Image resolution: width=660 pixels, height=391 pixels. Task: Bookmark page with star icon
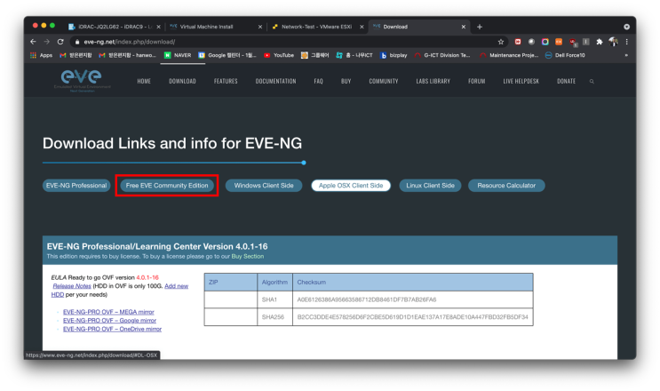pos(500,42)
